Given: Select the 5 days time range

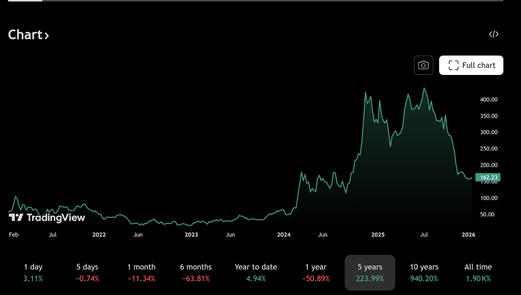Looking at the screenshot, I should click(87, 272).
